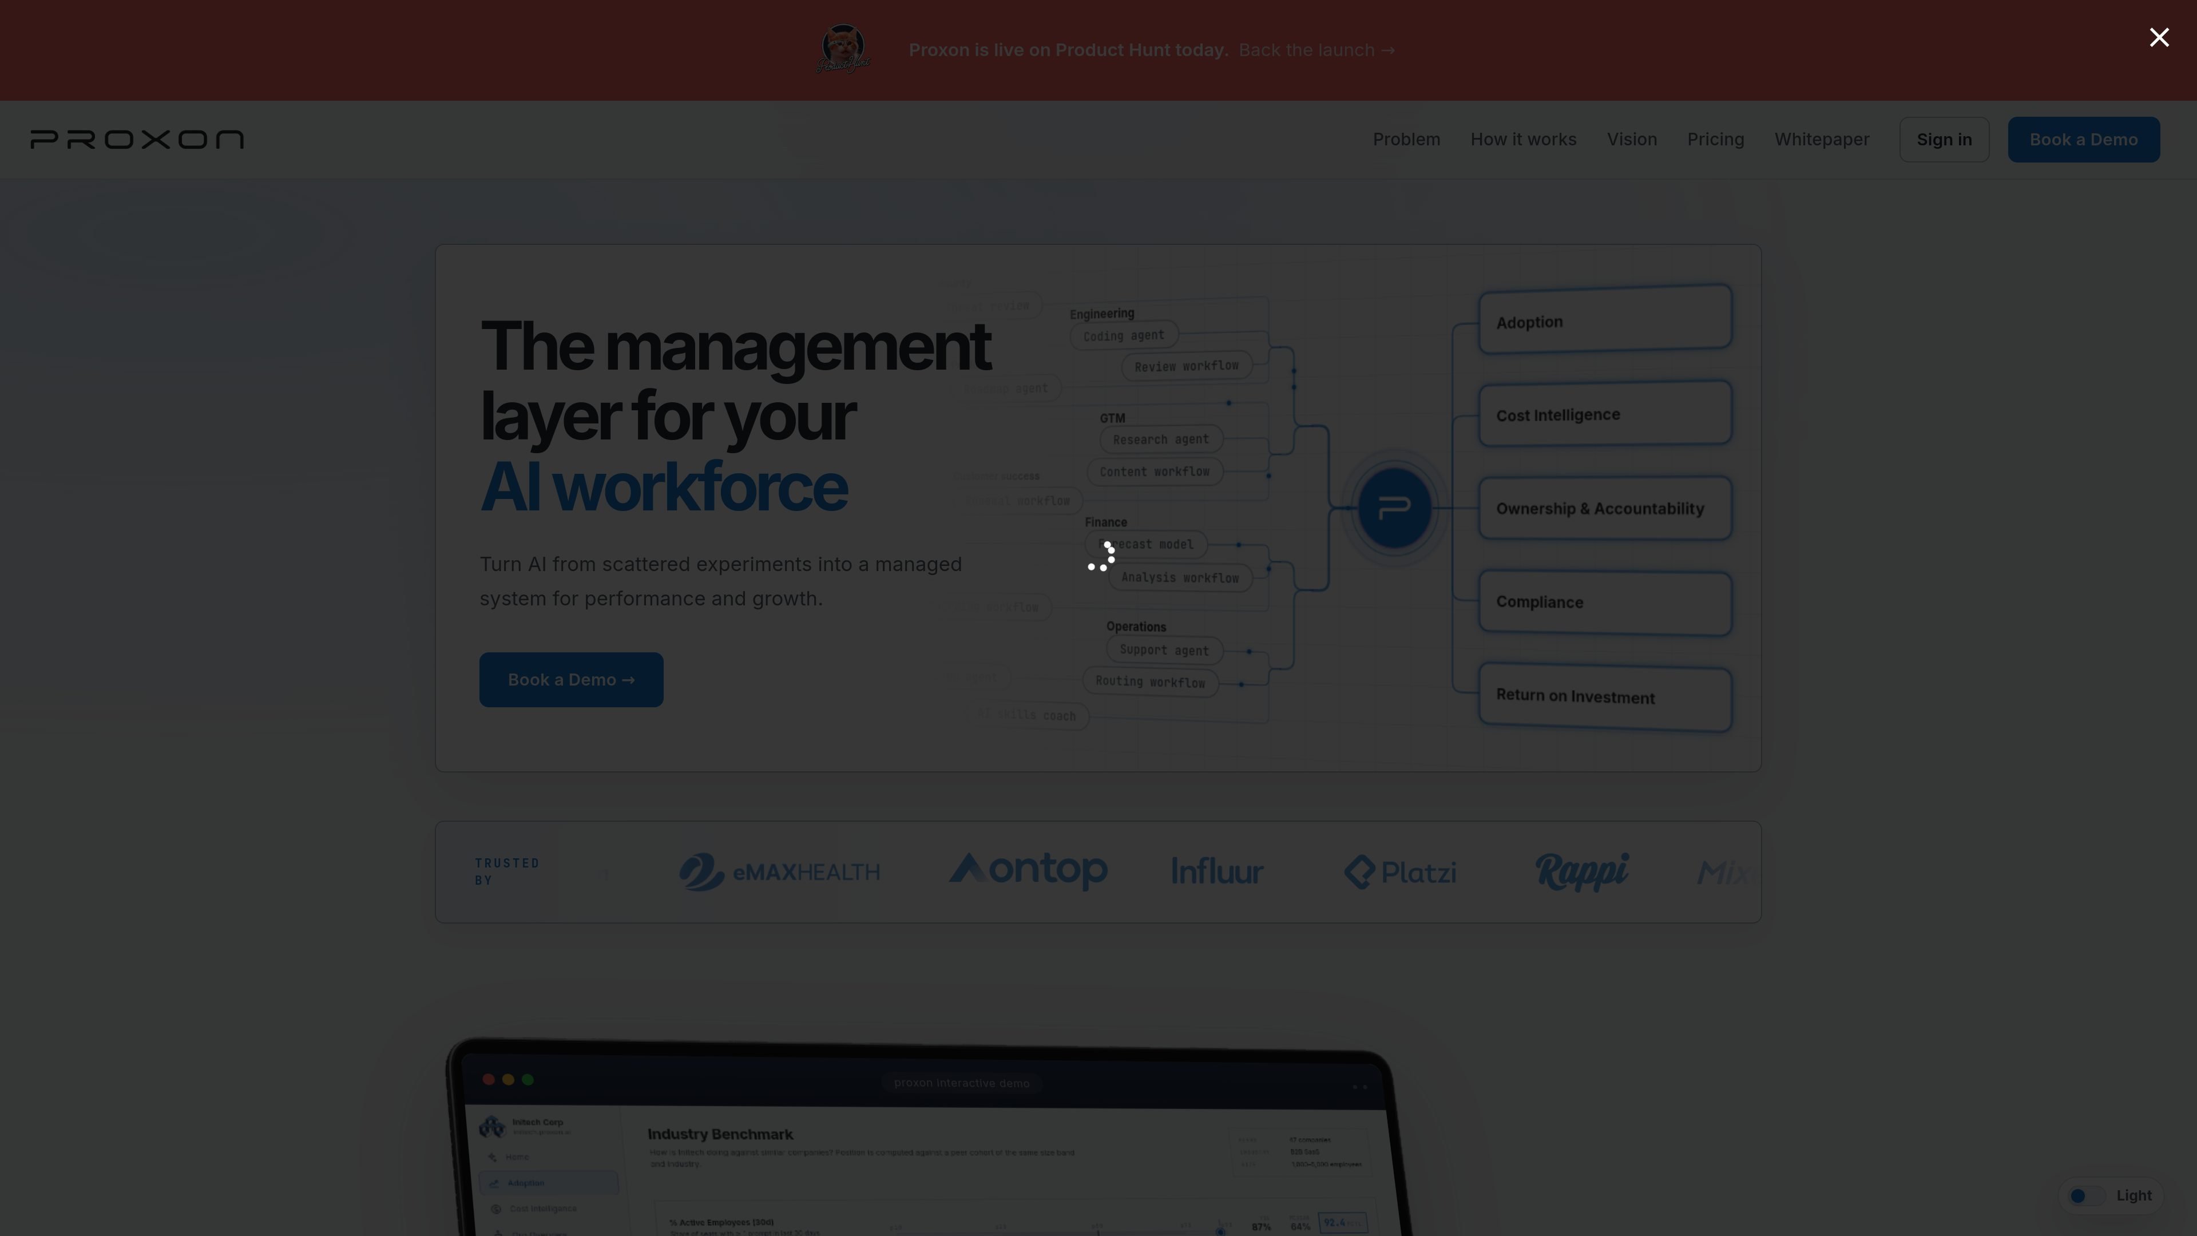Click the Review workflow pill
Screen dimensions: 2197x1236
click(x=1187, y=366)
